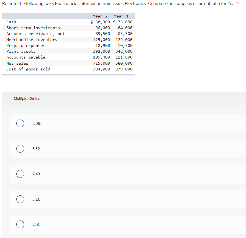
Task: Click the $ 38,300 cash value
Action: pos(100,22)
